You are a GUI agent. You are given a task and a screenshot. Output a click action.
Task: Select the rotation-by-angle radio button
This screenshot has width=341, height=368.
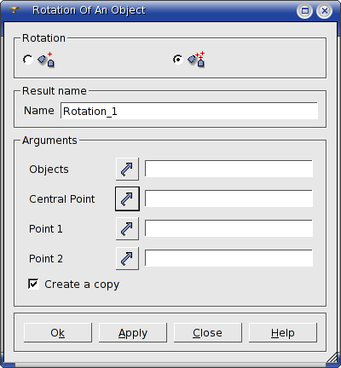tap(28, 60)
